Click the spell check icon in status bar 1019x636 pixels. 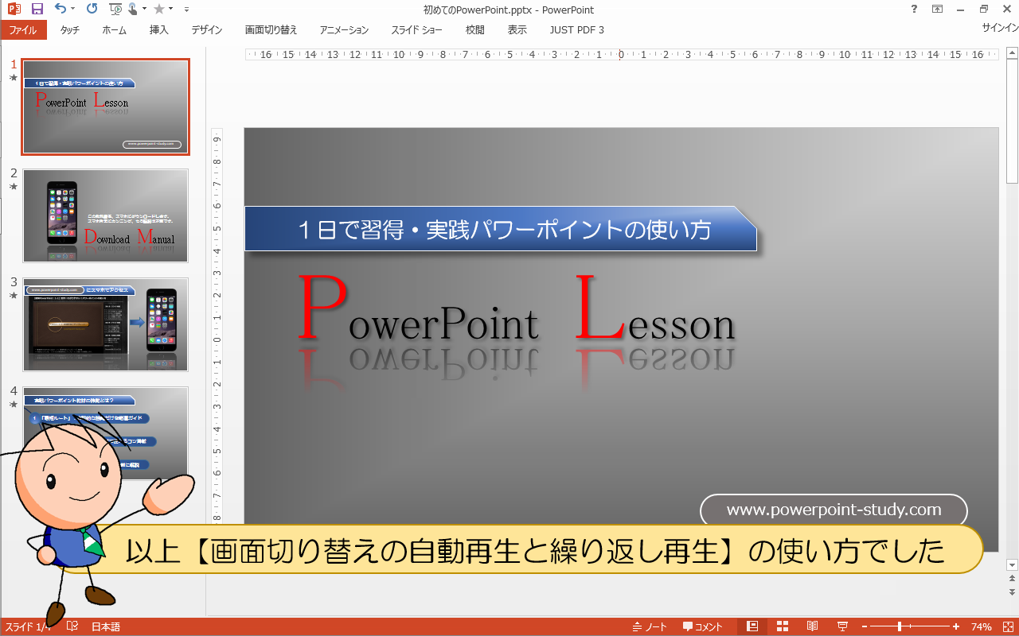(x=72, y=626)
